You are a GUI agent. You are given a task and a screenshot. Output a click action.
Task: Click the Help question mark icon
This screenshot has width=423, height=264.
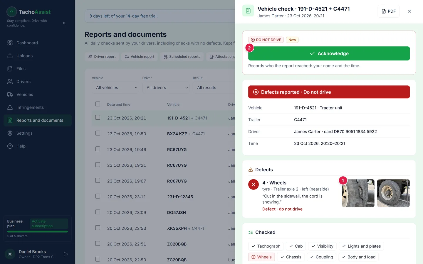(10, 146)
